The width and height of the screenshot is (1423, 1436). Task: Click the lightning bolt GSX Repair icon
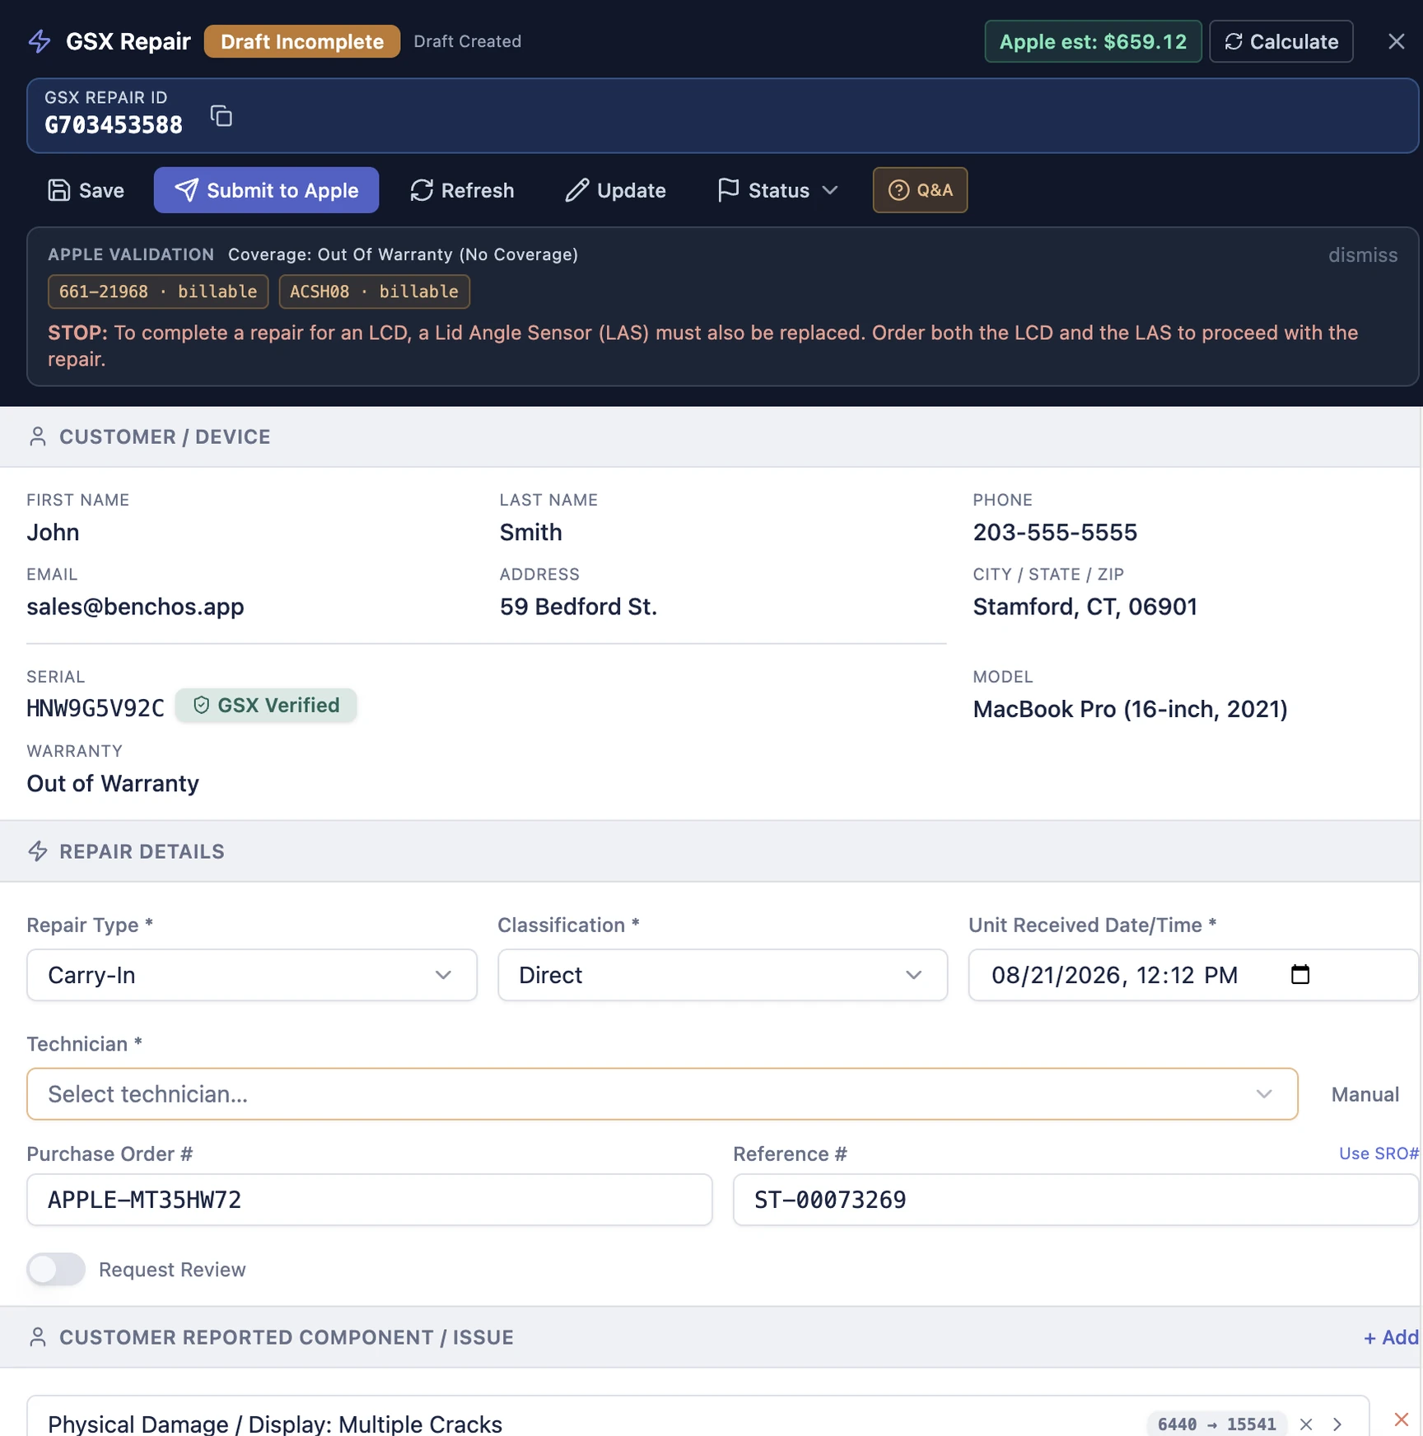[40, 41]
